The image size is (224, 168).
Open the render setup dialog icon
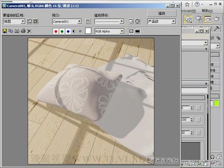(131, 22)
